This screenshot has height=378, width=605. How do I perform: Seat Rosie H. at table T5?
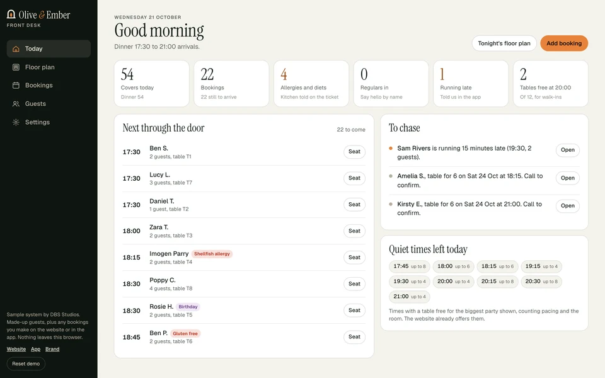(x=354, y=310)
